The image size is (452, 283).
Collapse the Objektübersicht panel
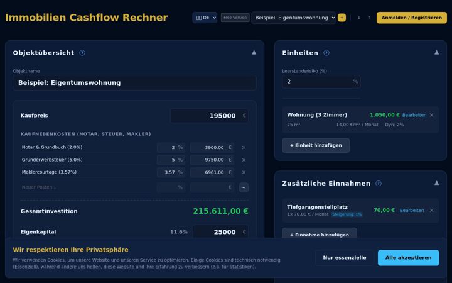(x=254, y=53)
